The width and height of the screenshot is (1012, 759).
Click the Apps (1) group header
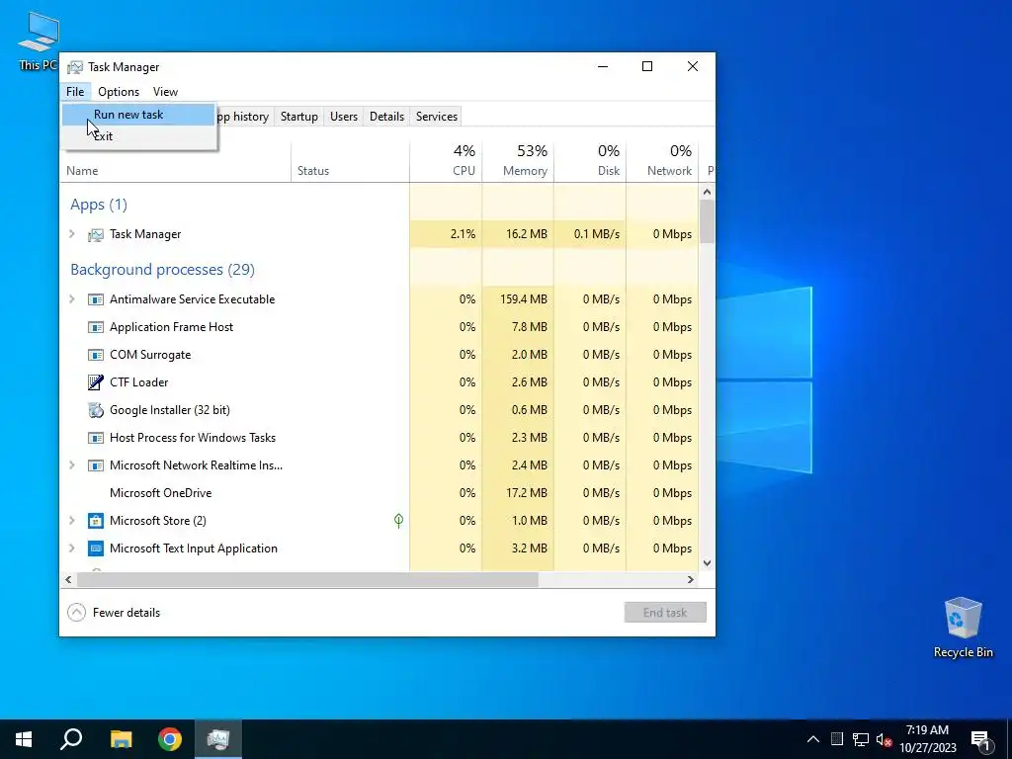point(99,205)
